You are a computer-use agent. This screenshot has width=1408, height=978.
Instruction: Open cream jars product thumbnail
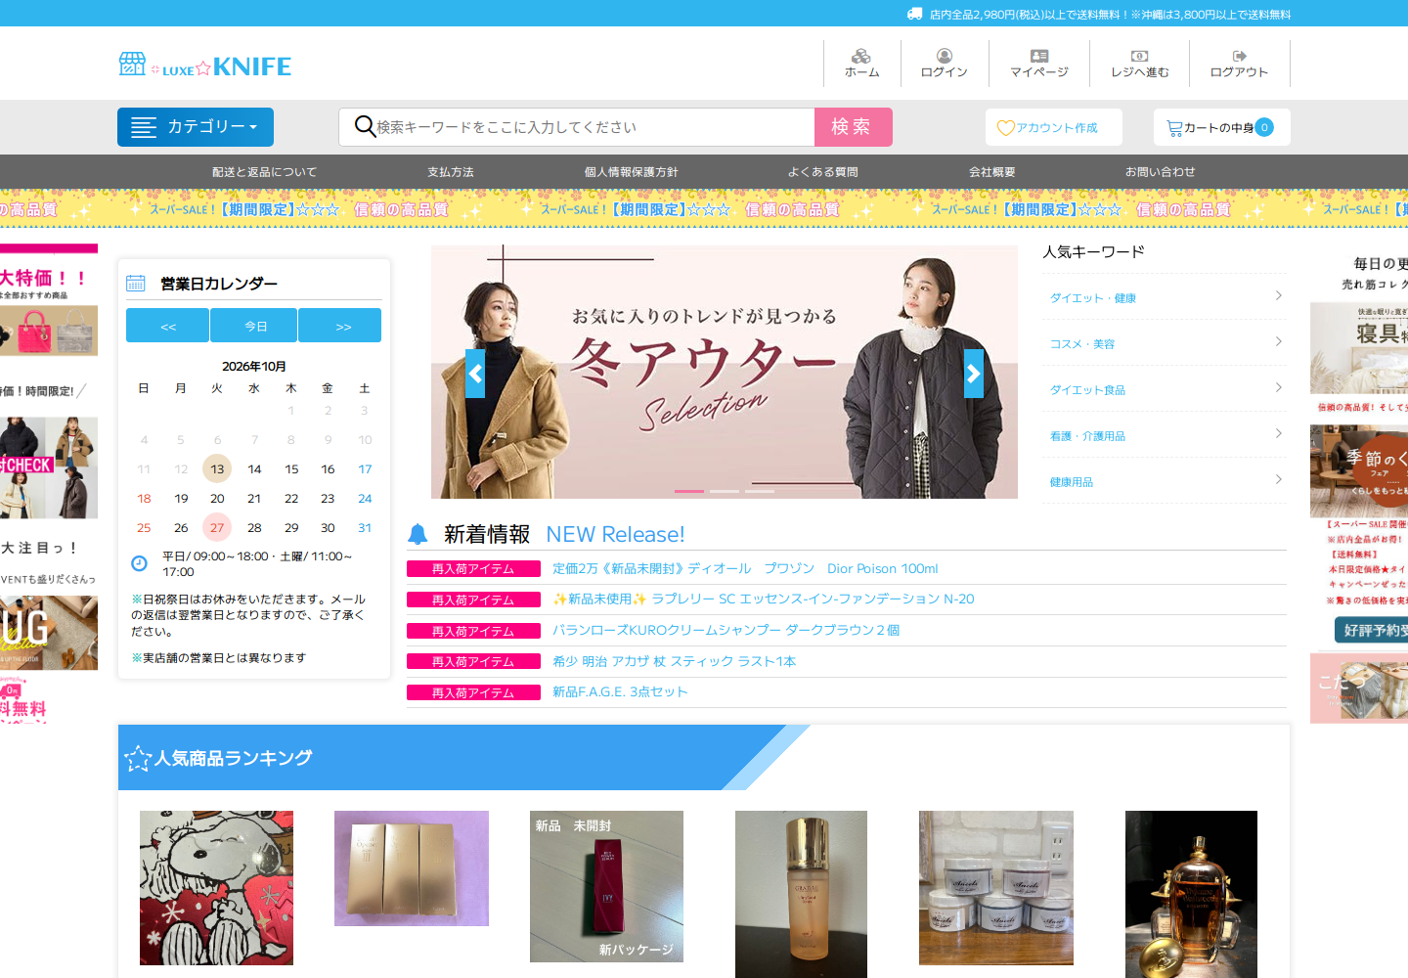click(x=996, y=888)
